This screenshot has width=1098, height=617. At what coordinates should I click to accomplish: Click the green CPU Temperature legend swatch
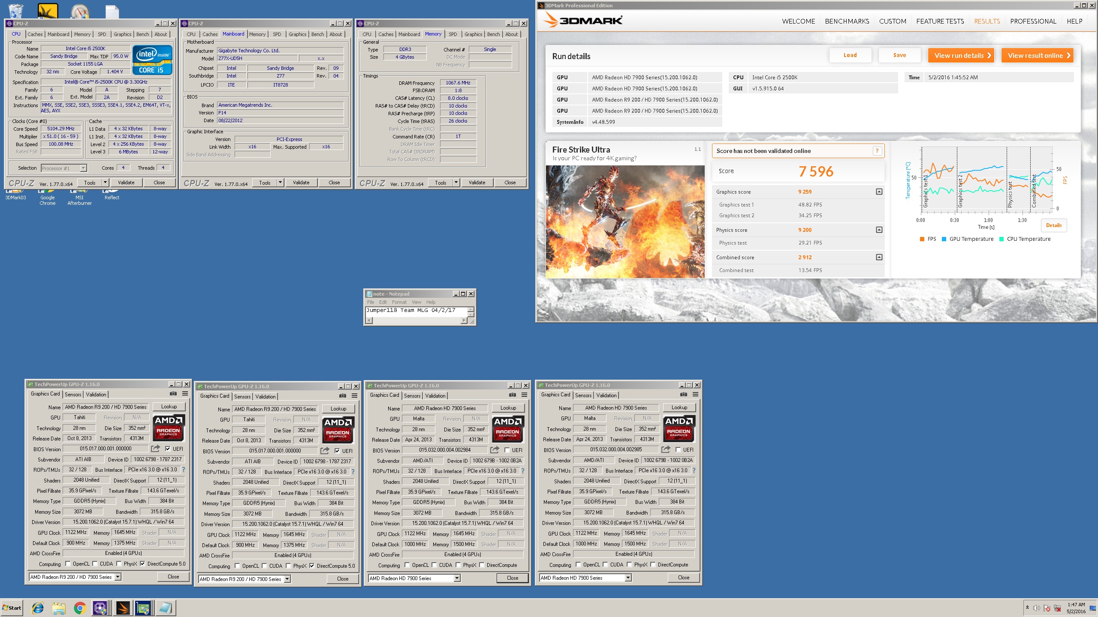(x=1001, y=239)
